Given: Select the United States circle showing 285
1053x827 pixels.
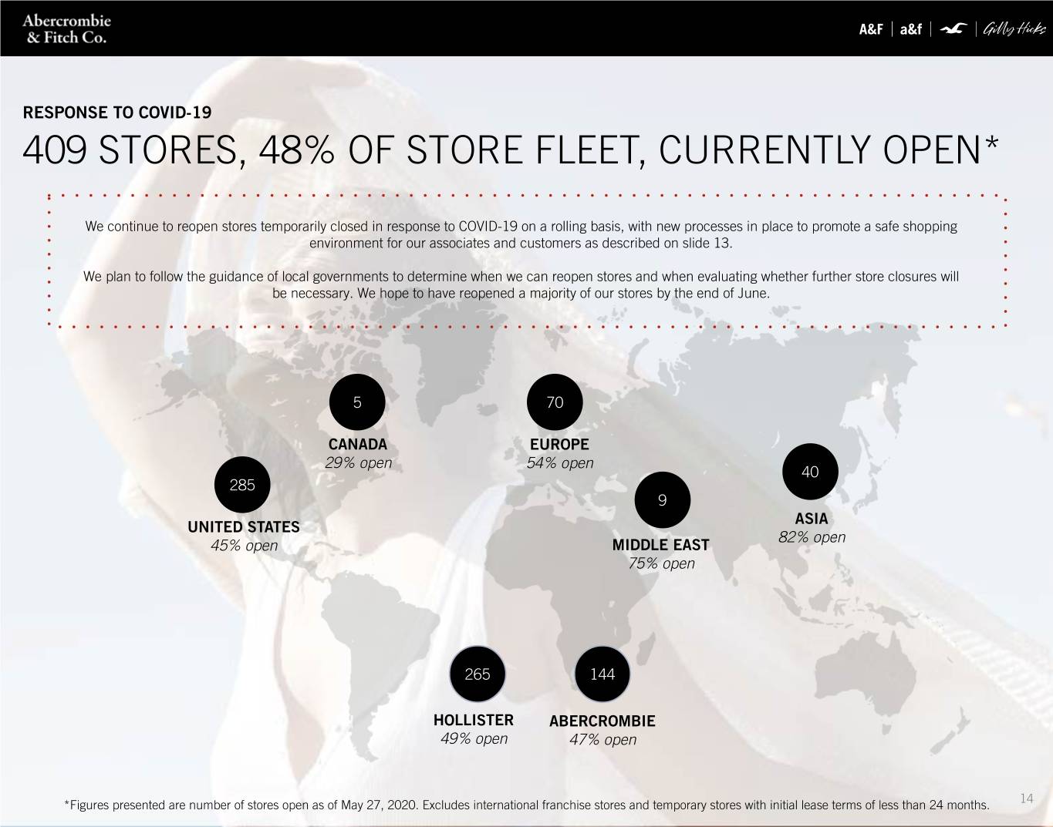Looking at the screenshot, I should click(242, 485).
